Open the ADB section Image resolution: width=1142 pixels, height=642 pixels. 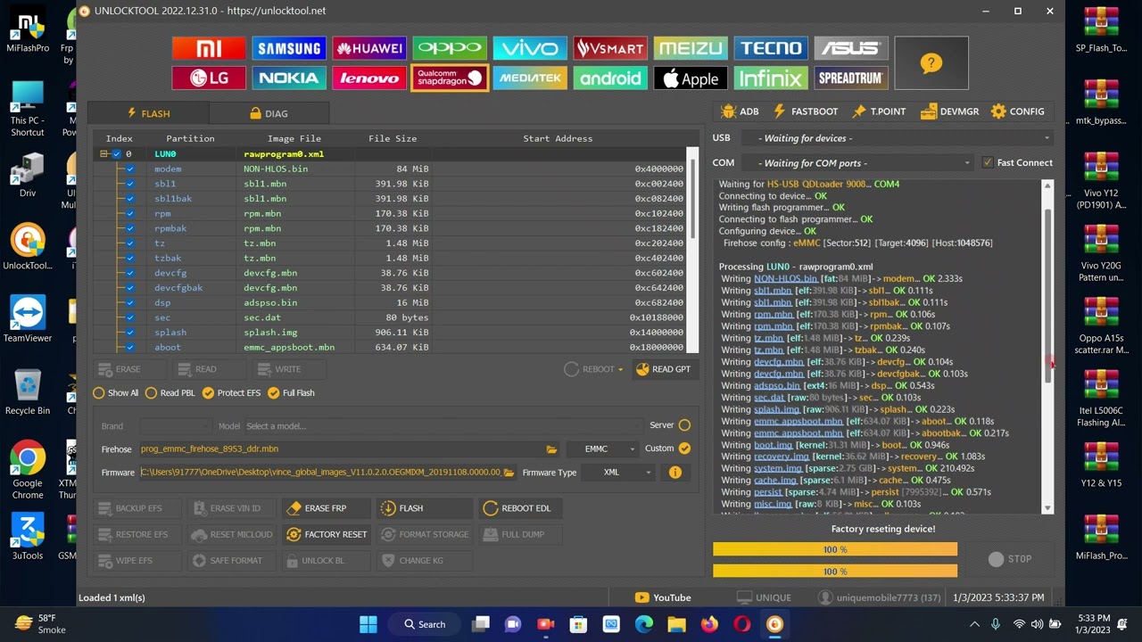pyautogui.click(x=740, y=111)
